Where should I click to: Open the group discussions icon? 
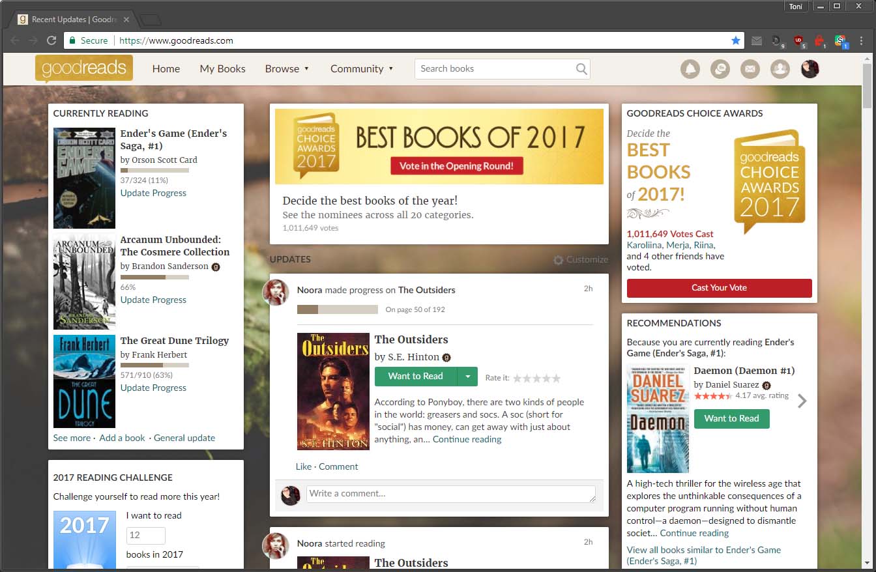[x=720, y=69]
